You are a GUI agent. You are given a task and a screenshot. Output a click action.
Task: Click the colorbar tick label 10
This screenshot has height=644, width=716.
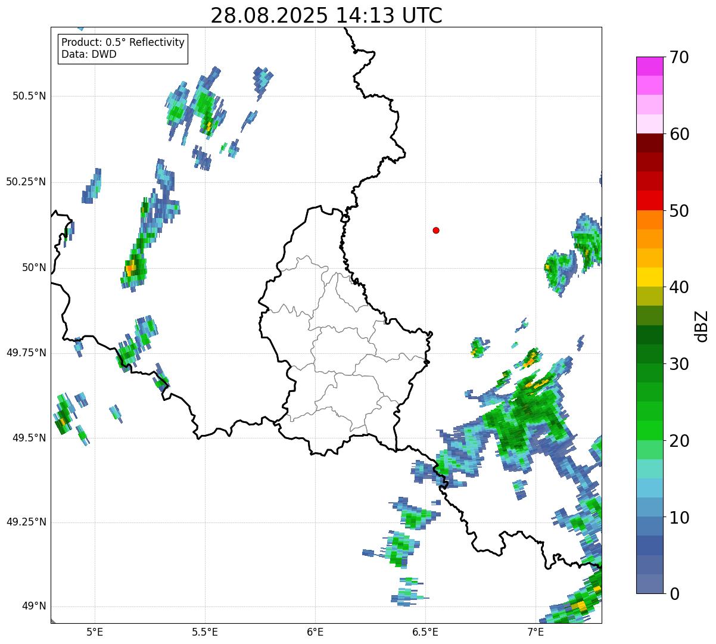(x=679, y=518)
